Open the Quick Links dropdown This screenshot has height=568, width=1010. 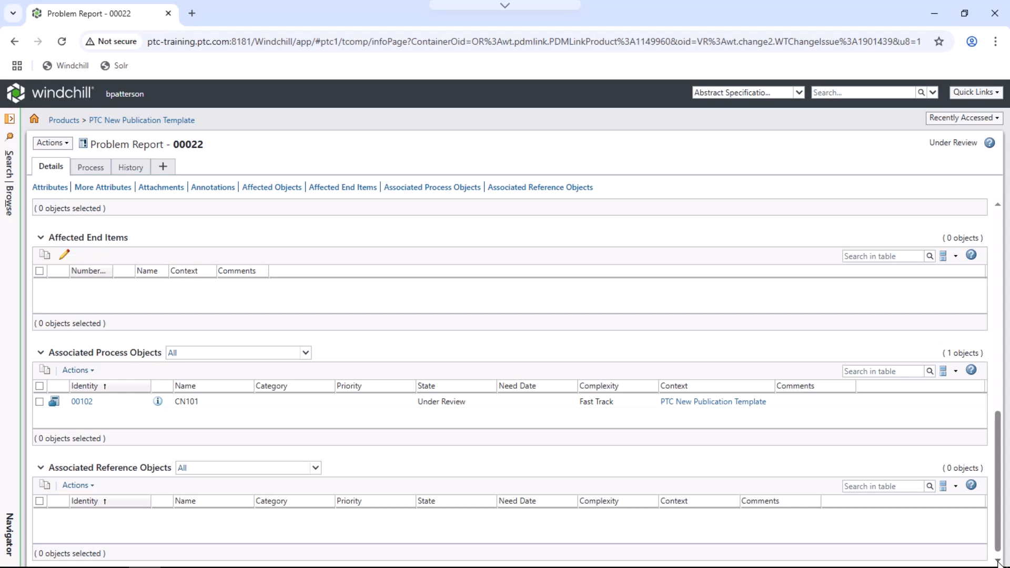point(976,92)
